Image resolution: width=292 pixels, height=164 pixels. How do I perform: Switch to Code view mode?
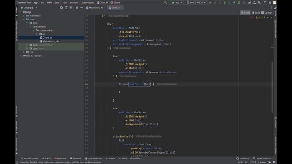(245, 13)
